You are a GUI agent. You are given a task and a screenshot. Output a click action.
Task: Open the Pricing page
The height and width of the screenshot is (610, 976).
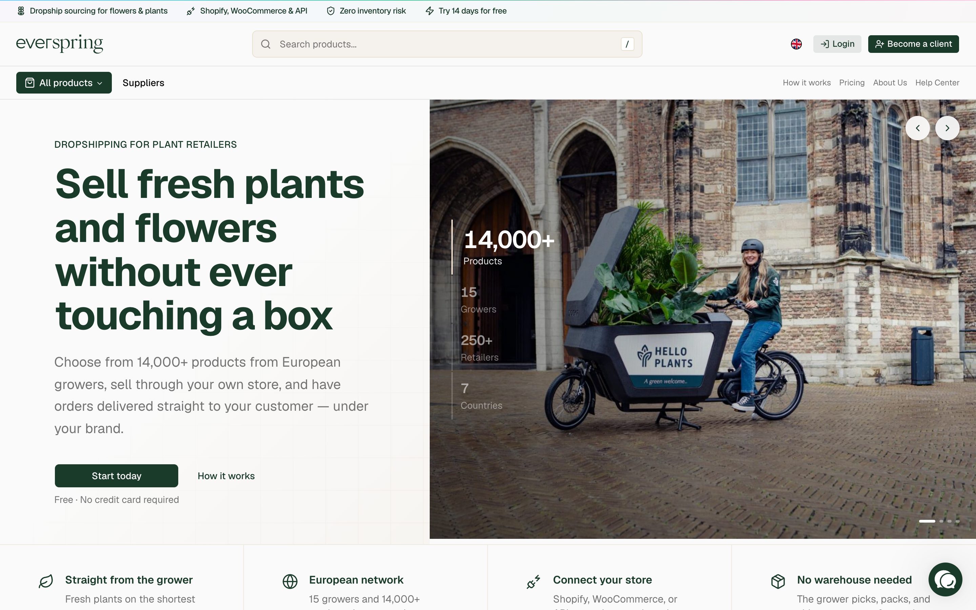point(852,83)
